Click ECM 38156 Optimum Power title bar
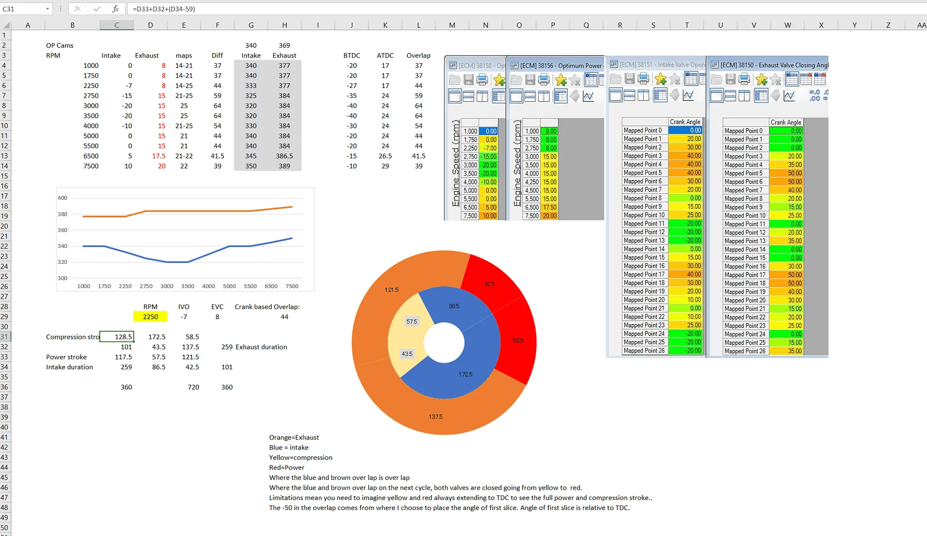This screenshot has height=536, width=927. 555,65
